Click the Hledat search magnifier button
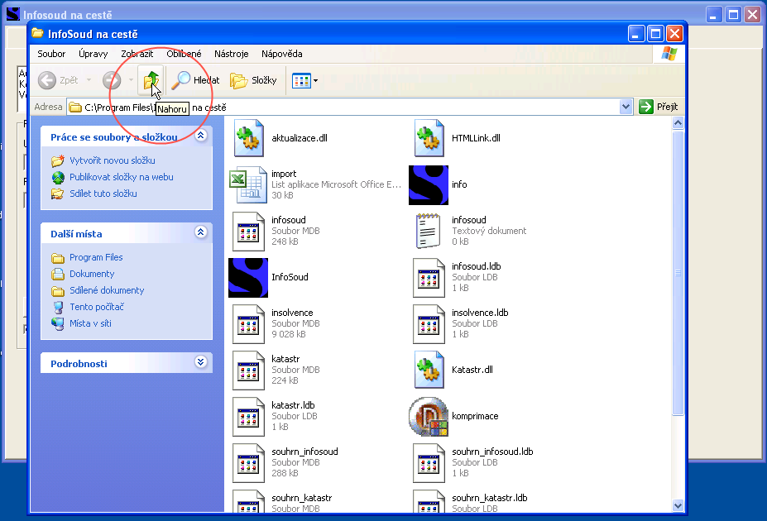This screenshot has width=767, height=521. click(x=195, y=80)
